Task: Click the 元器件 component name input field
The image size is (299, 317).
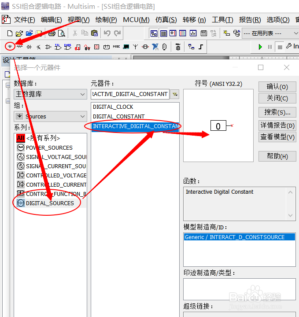Action: point(130,94)
